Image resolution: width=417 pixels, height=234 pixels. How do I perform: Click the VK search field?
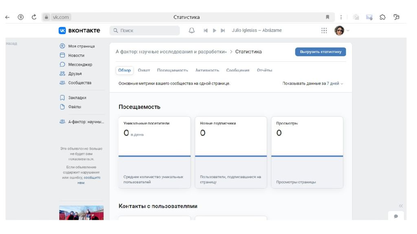(145, 30)
